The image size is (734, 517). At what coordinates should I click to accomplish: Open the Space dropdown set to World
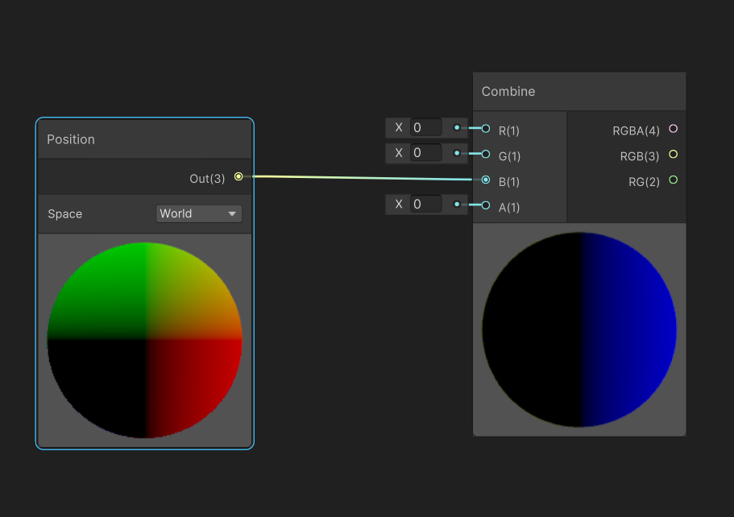199,214
